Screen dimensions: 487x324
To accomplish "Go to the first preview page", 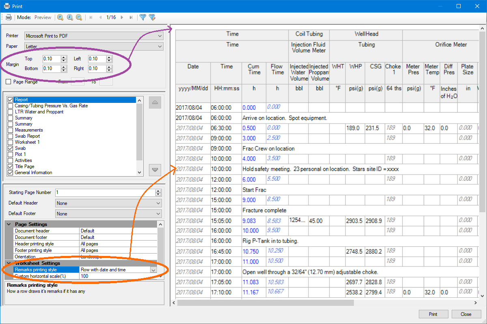I will click(x=91, y=17).
